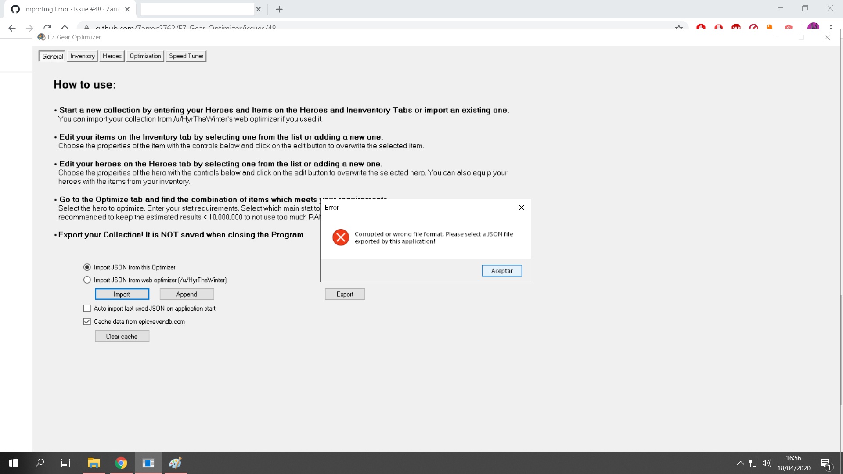Click the AdBlock hand-icon extension
The height and width of the screenshot is (474, 843).
tap(701, 27)
